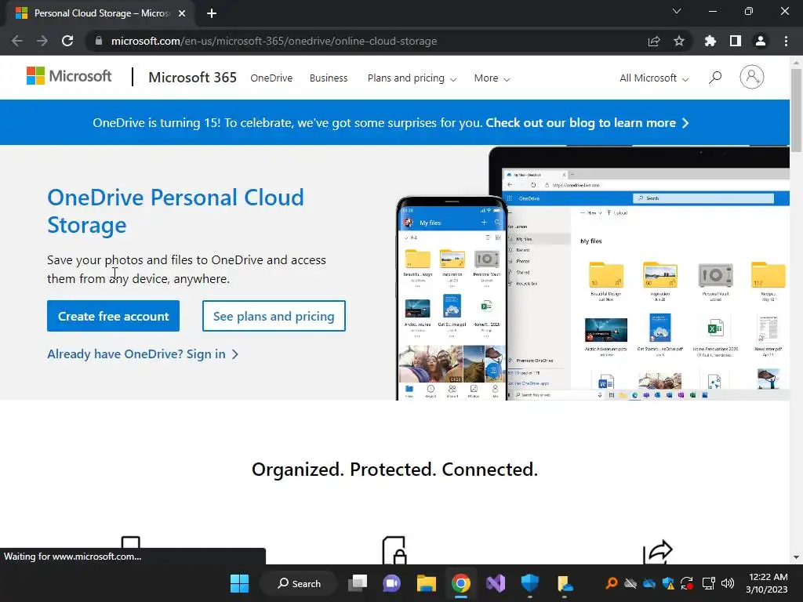Image resolution: width=803 pixels, height=602 pixels.
Task: Bookmark this page with the star icon
Action: click(x=679, y=41)
